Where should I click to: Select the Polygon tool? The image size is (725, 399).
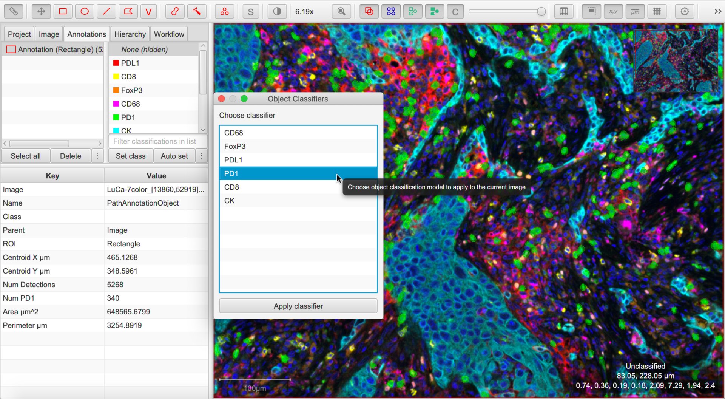coord(128,11)
